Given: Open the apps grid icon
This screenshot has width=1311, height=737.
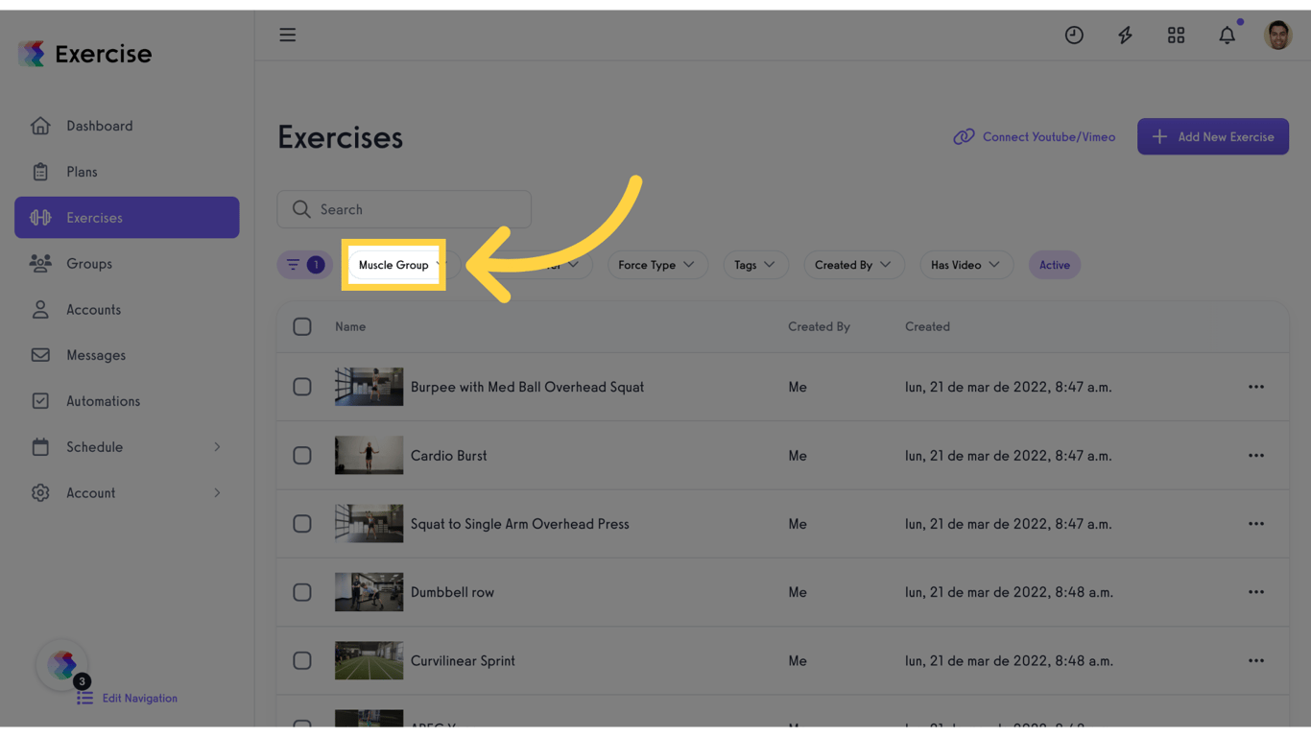Looking at the screenshot, I should (1176, 36).
